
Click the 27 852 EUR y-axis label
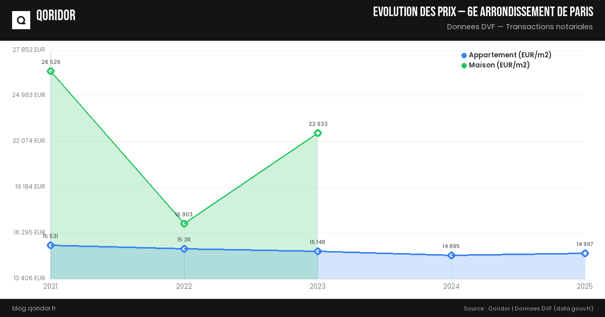click(x=29, y=50)
